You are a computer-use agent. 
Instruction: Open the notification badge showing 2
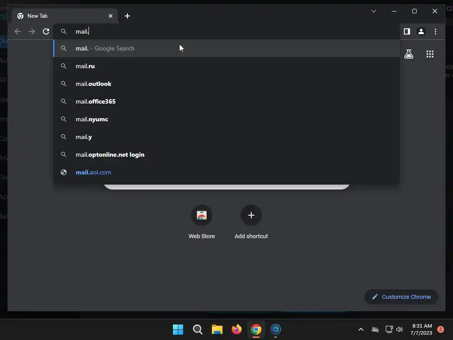pos(441,329)
